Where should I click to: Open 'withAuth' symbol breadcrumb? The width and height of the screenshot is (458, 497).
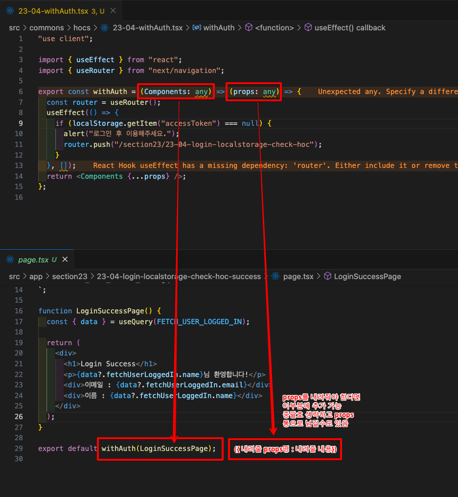pyautogui.click(x=219, y=28)
